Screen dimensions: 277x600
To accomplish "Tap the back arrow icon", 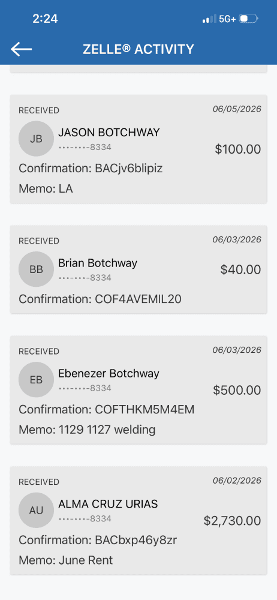I will 22,49.
